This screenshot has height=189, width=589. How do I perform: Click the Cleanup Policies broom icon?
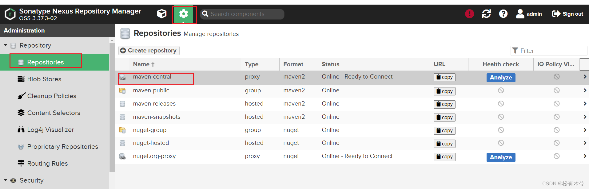[21, 96]
